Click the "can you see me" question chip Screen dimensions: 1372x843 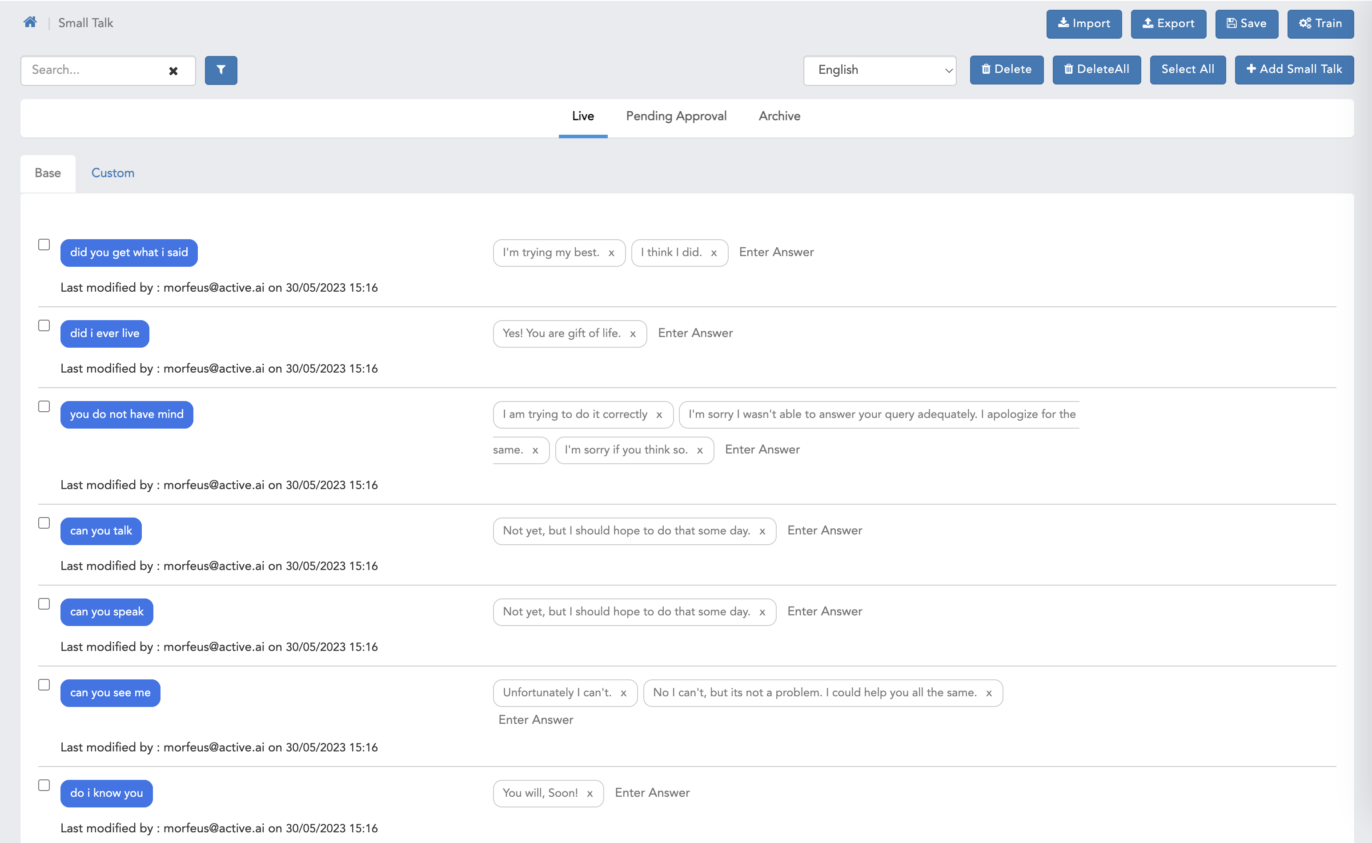(110, 693)
